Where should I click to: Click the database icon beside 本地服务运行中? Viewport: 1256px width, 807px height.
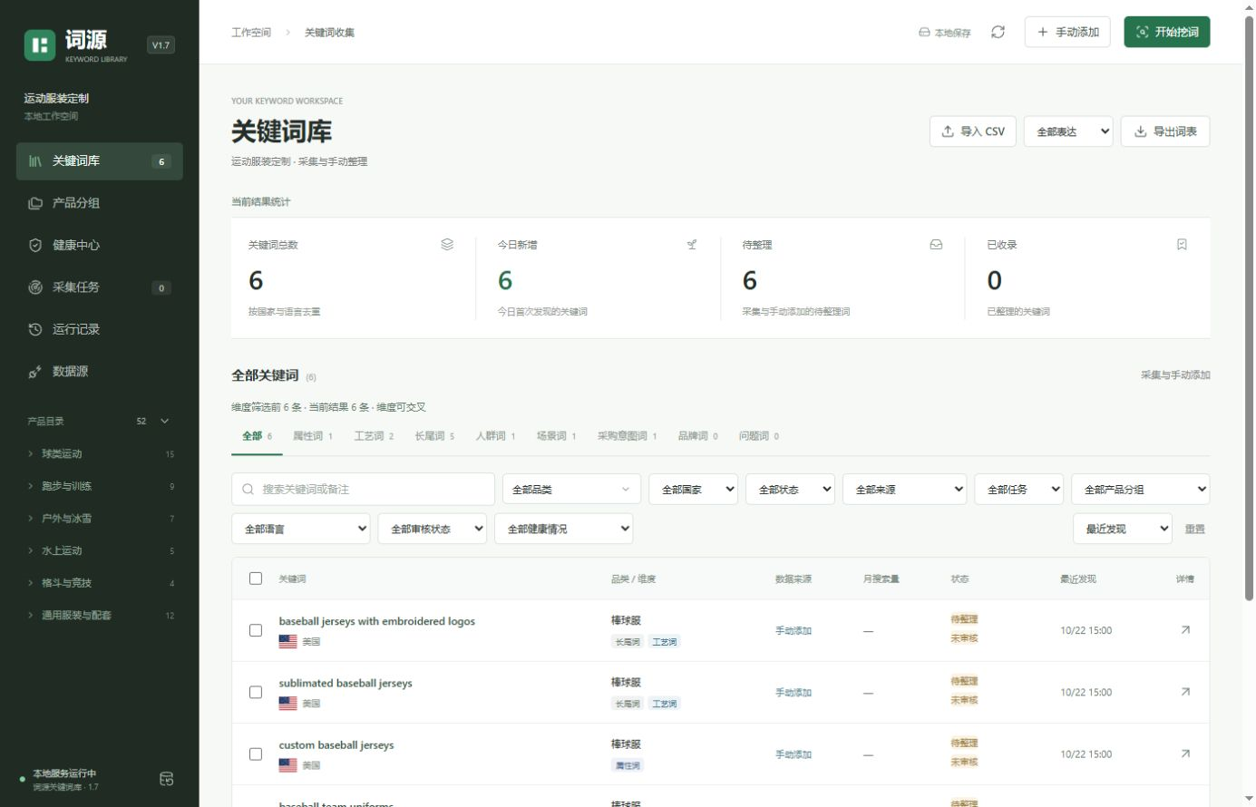coord(167,779)
